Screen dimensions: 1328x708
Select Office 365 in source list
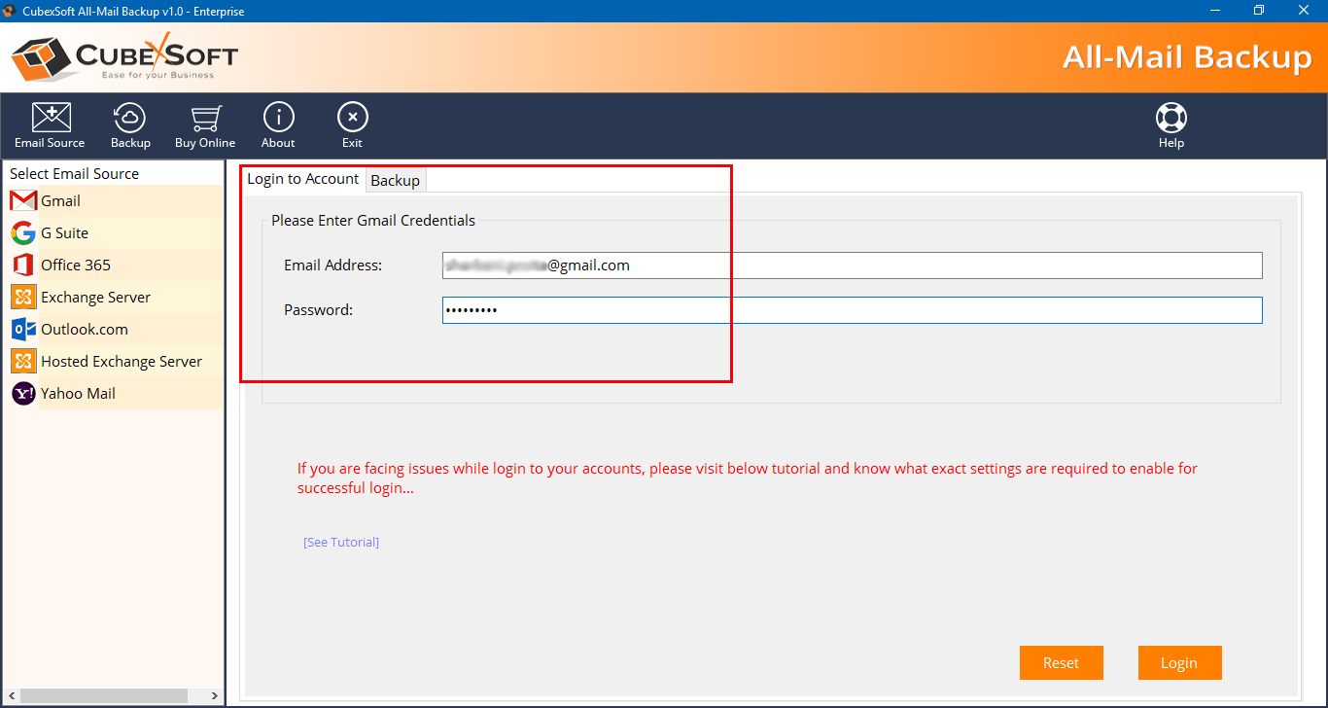pos(75,265)
